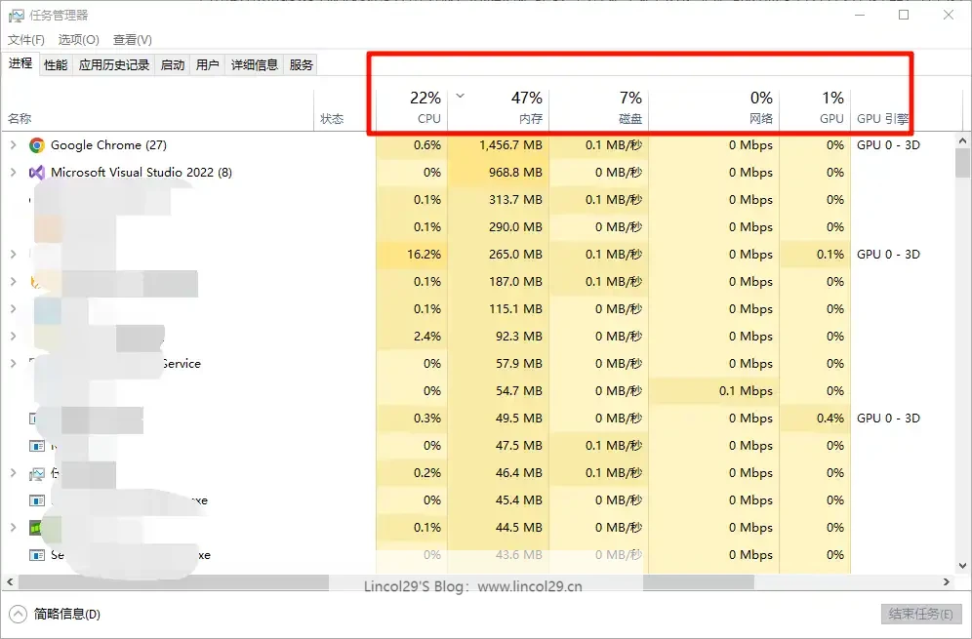Viewport: 972px width, 639px height.
Task: Click the Task Manager title bar icon
Action: (16, 15)
